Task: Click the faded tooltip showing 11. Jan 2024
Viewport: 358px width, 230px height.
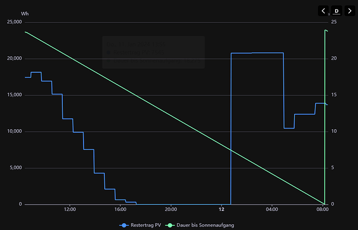Action: click(154, 52)
